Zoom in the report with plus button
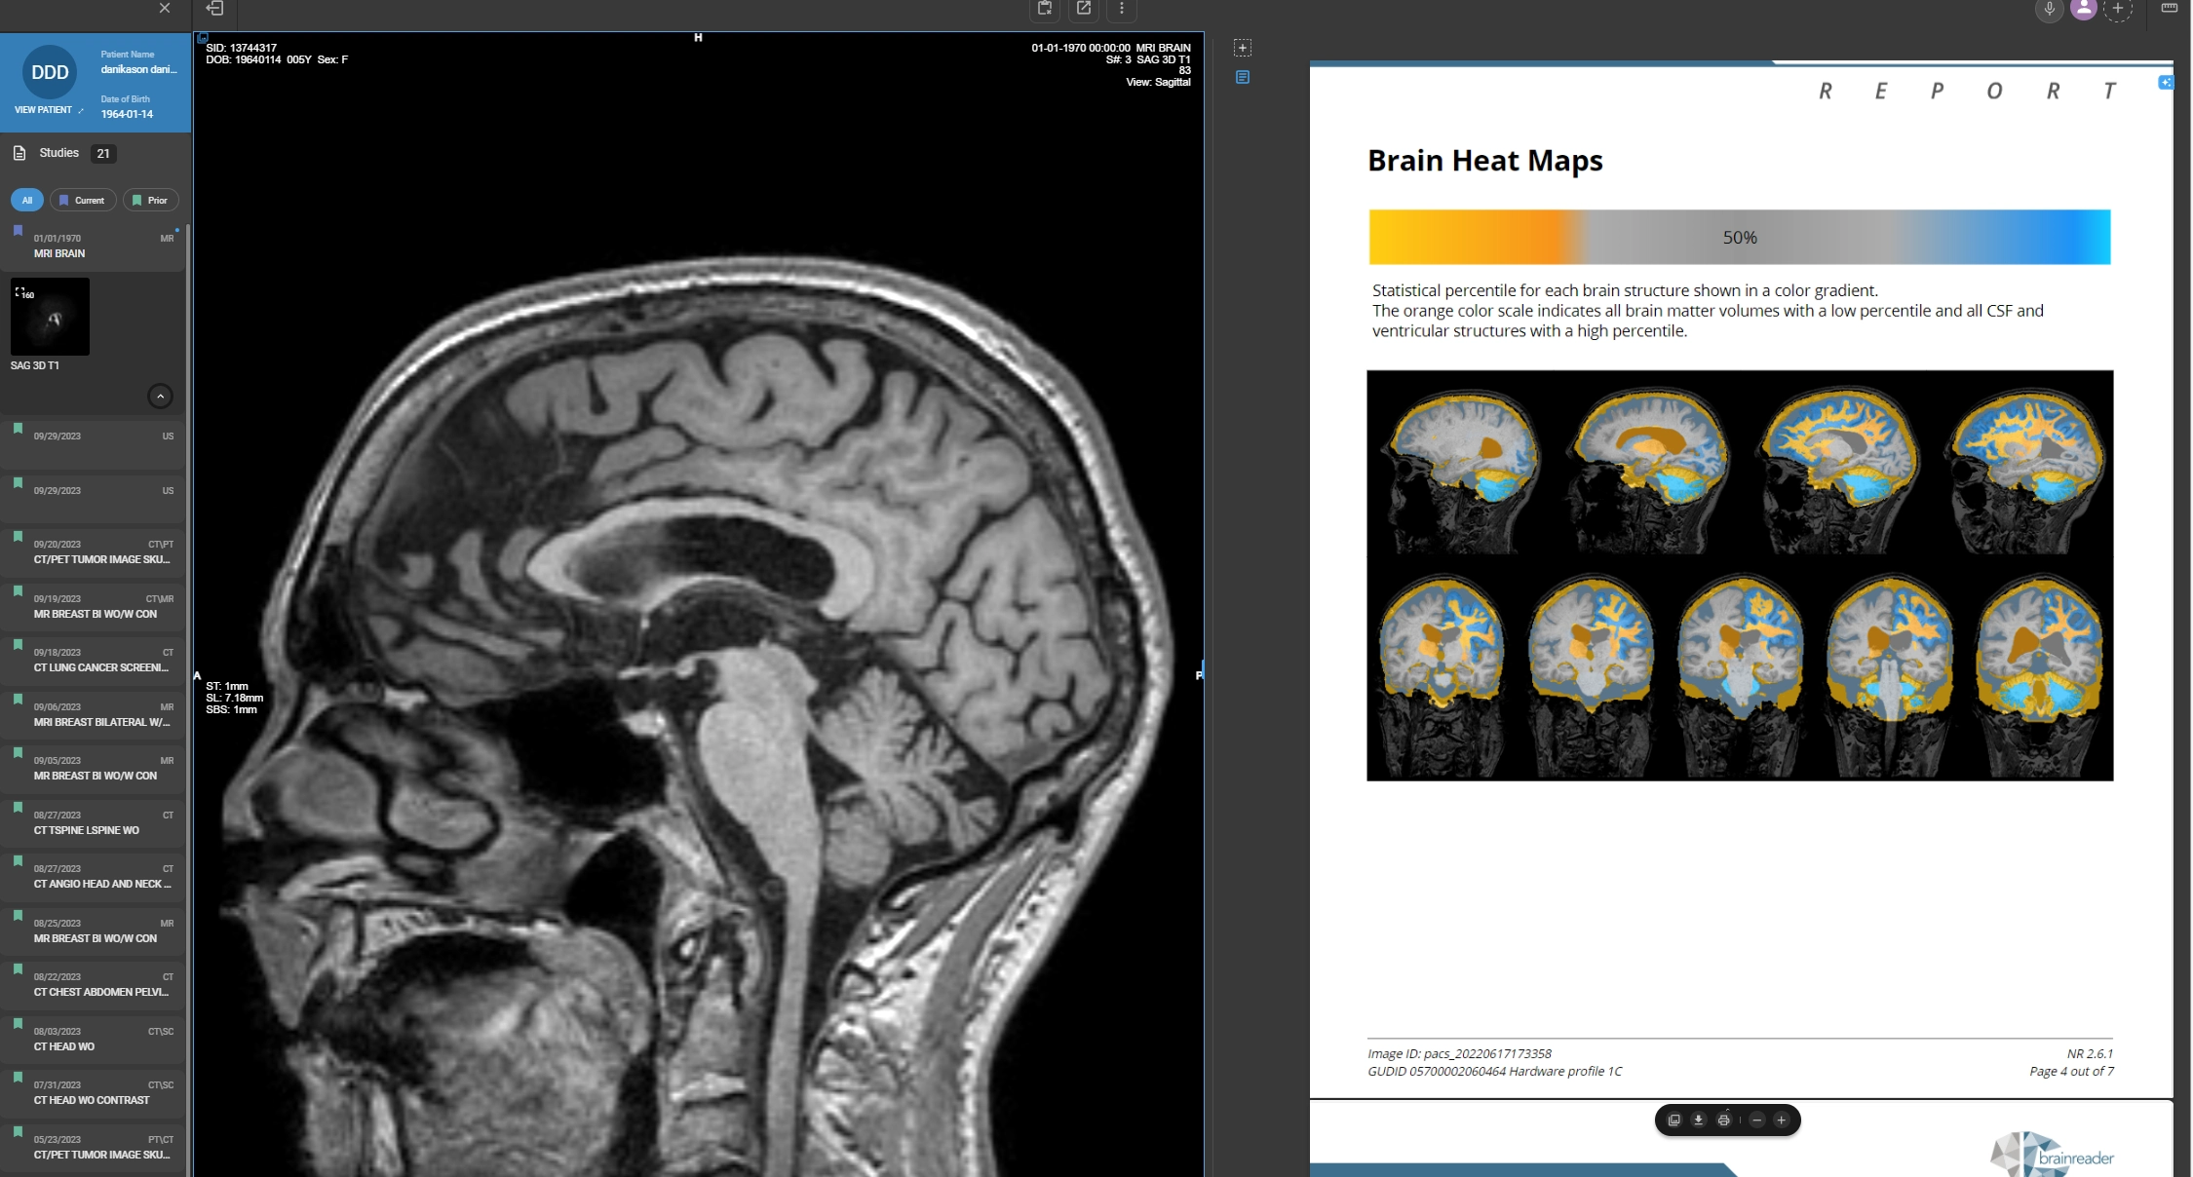The height and width of the screenshot is (1177, 2193). coord(1781,1120)
